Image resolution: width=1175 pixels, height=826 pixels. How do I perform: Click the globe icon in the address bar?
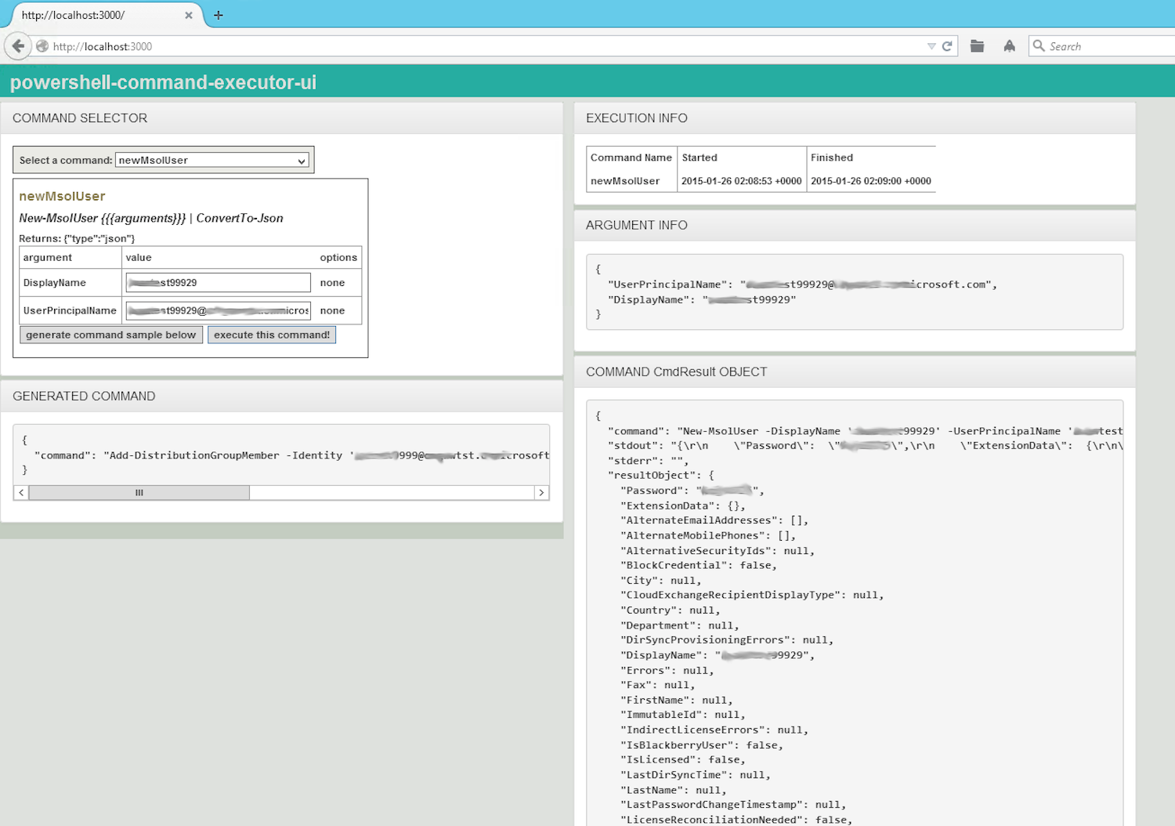42,46
